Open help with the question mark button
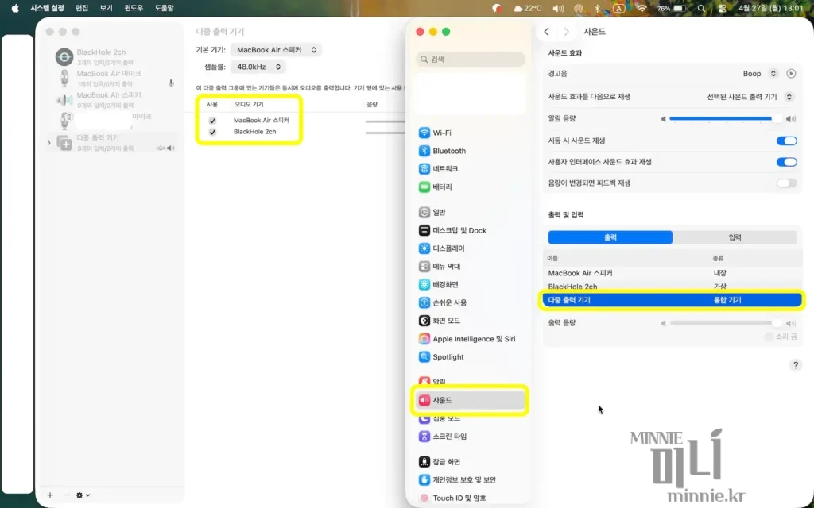 click(x=795, y=365)
